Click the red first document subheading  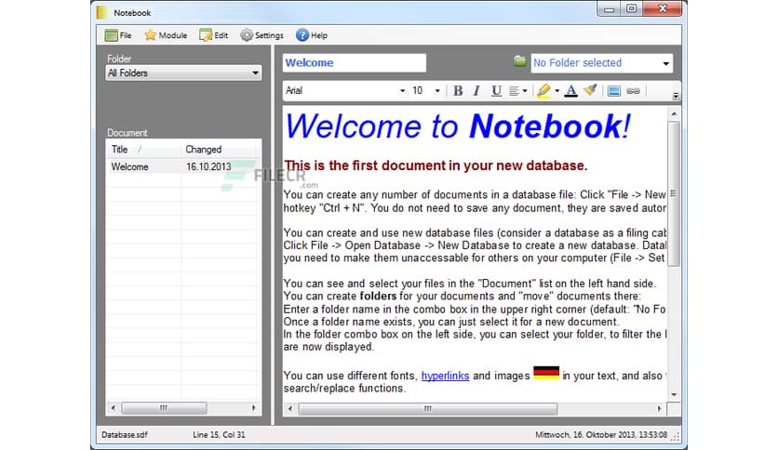point(436,165)
